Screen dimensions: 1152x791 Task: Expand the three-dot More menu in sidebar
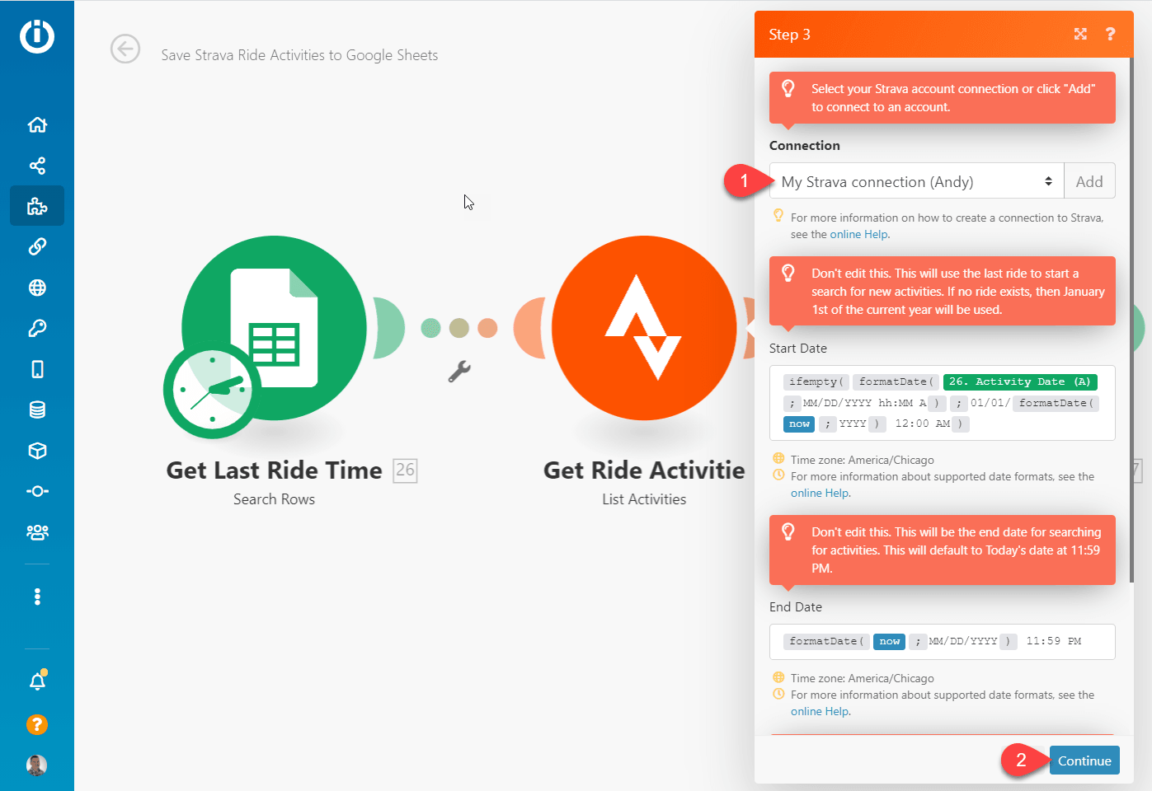tap(37, 597)
